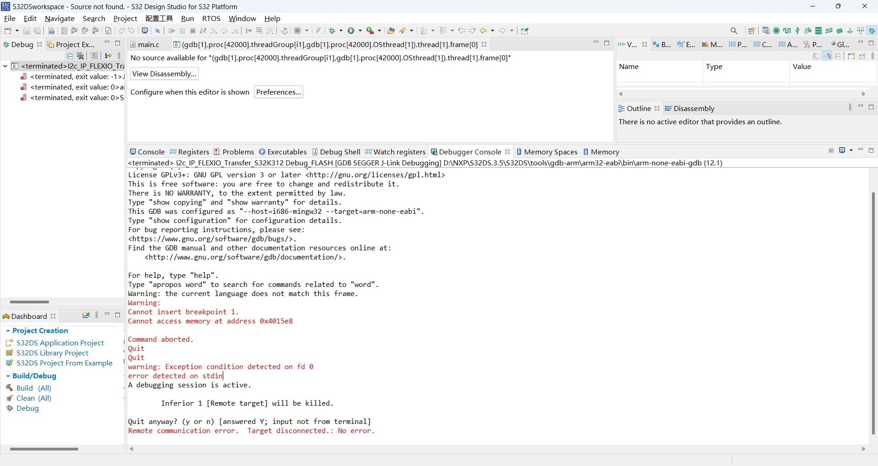Click the Save icon in the toolbar
The height and width of the screenshot is (466, 878).
[27, 31]
